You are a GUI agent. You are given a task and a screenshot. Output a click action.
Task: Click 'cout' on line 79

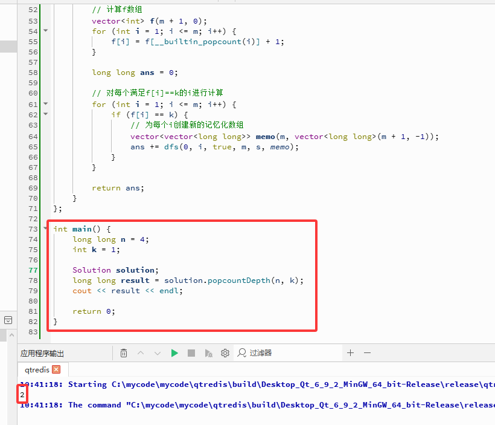pos(82,291)
